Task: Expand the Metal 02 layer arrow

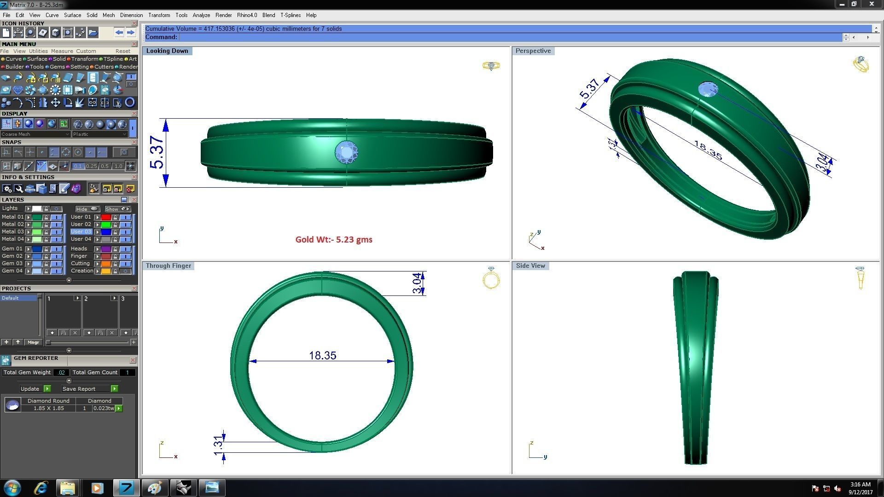Action: coord(29,225)
